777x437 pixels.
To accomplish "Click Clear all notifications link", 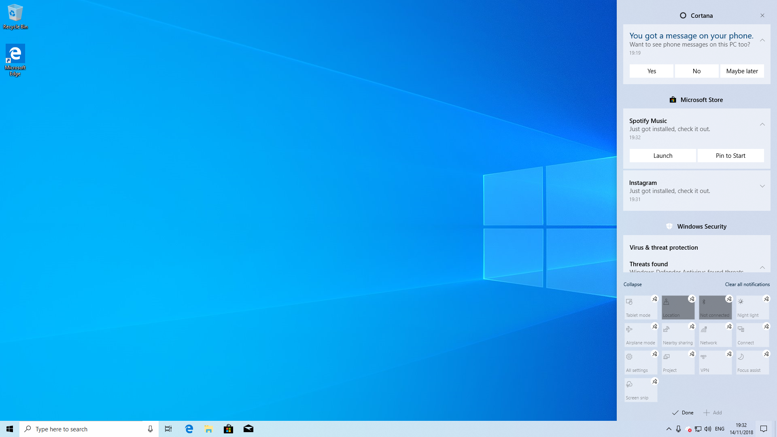I will pyautogui.click(x=747, y=284).
